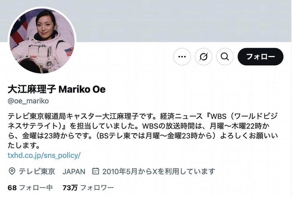Click the Grok slashed-circle icon
292x197 pixels.
(203, 56)
